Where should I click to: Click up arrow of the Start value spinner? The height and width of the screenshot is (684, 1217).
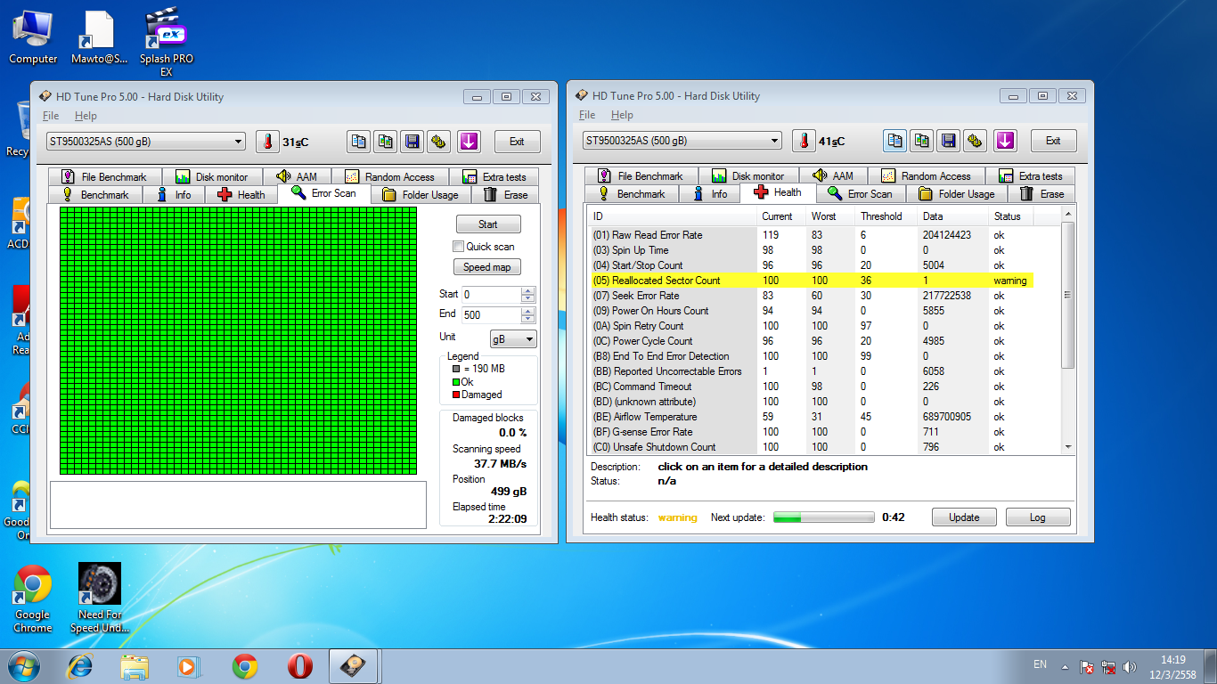coord(528,290)
